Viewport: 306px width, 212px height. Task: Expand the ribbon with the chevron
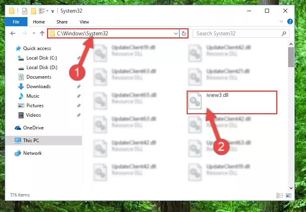click(x=281, y=21)
